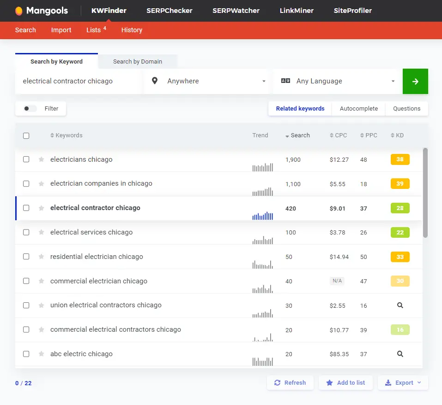Check the select-all keywords checkbox
442x405 pixels.
[26, 135]
